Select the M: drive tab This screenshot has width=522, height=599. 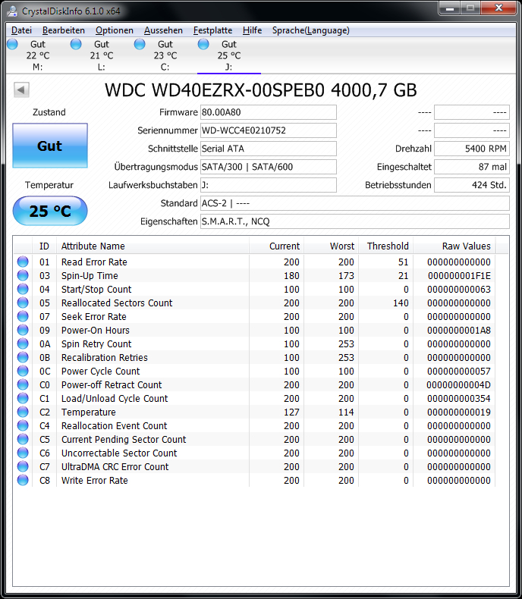tap(37, 55)
